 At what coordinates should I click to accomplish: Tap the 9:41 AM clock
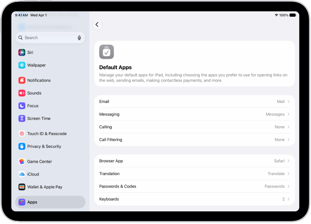21,15
